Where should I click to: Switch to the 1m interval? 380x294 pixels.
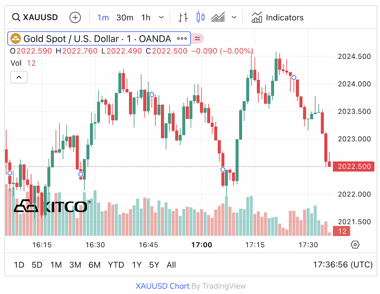103,17
